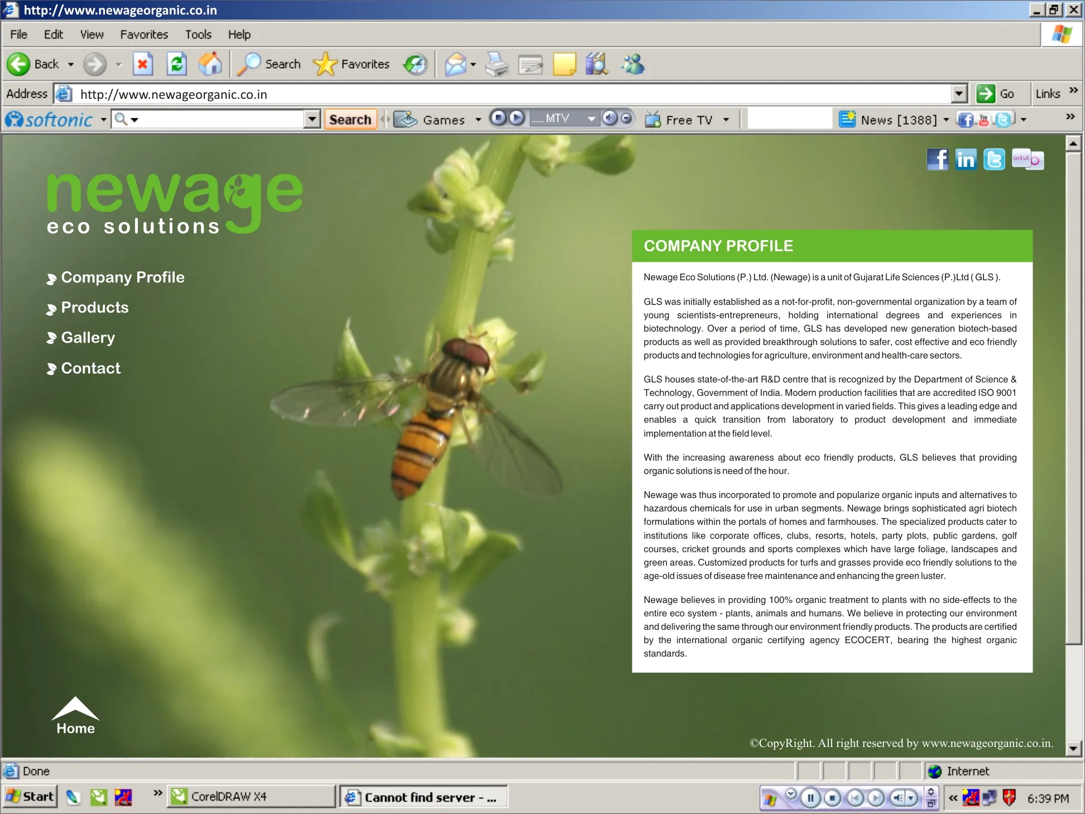Expand the Links toolbar chevron
Viewport: 1085px width, 814px height.
1073,90
